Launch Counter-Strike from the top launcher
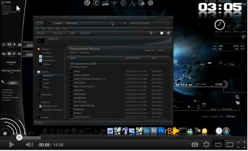 tap(96, 3)
